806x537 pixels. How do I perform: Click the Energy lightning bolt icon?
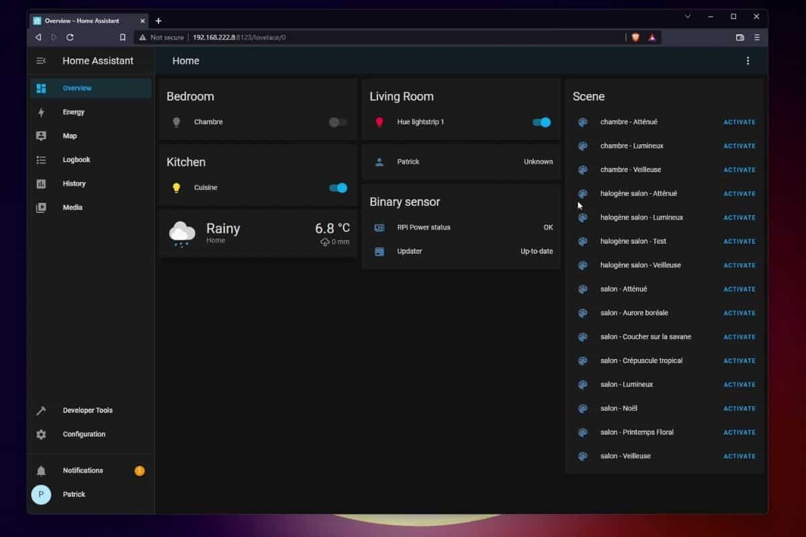coord(41,112)
